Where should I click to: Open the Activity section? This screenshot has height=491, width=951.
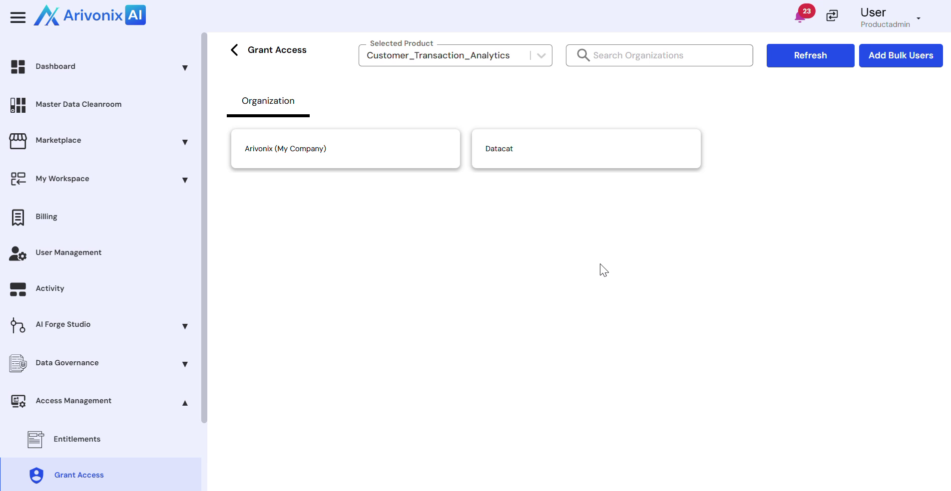tap(50, 288)
